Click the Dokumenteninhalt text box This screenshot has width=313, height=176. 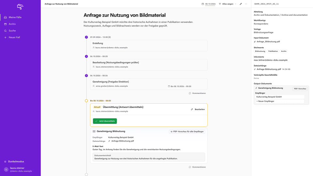[x=149, y=157]
